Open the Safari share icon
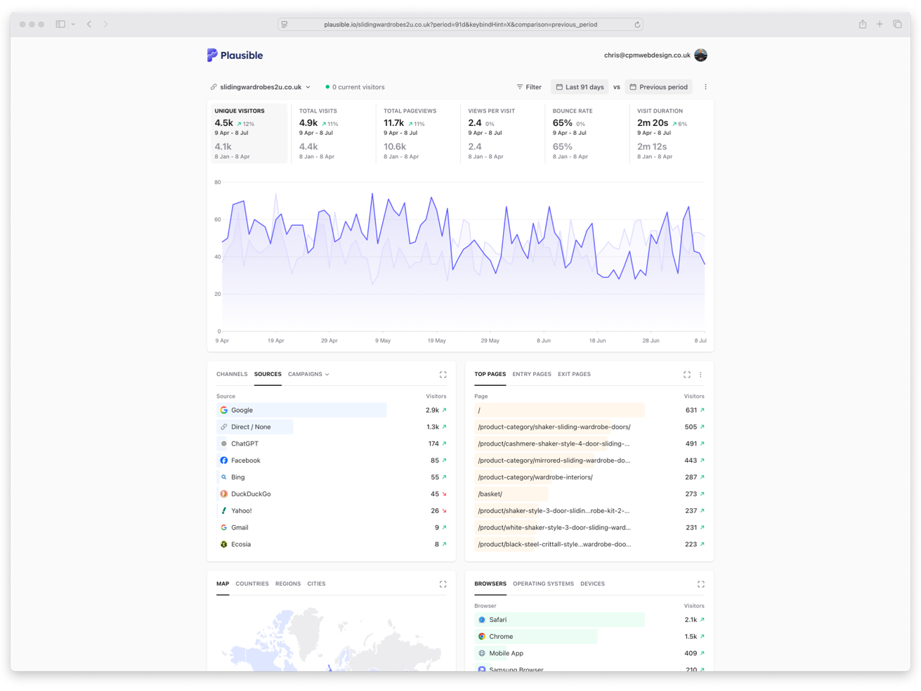 click(x=863, y=24)
